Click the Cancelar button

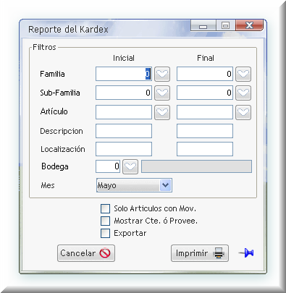[86, 253]
